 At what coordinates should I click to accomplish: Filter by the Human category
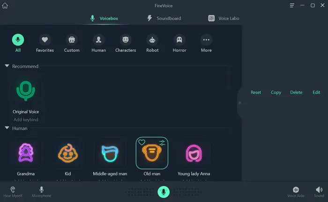(x=98, y=43)
